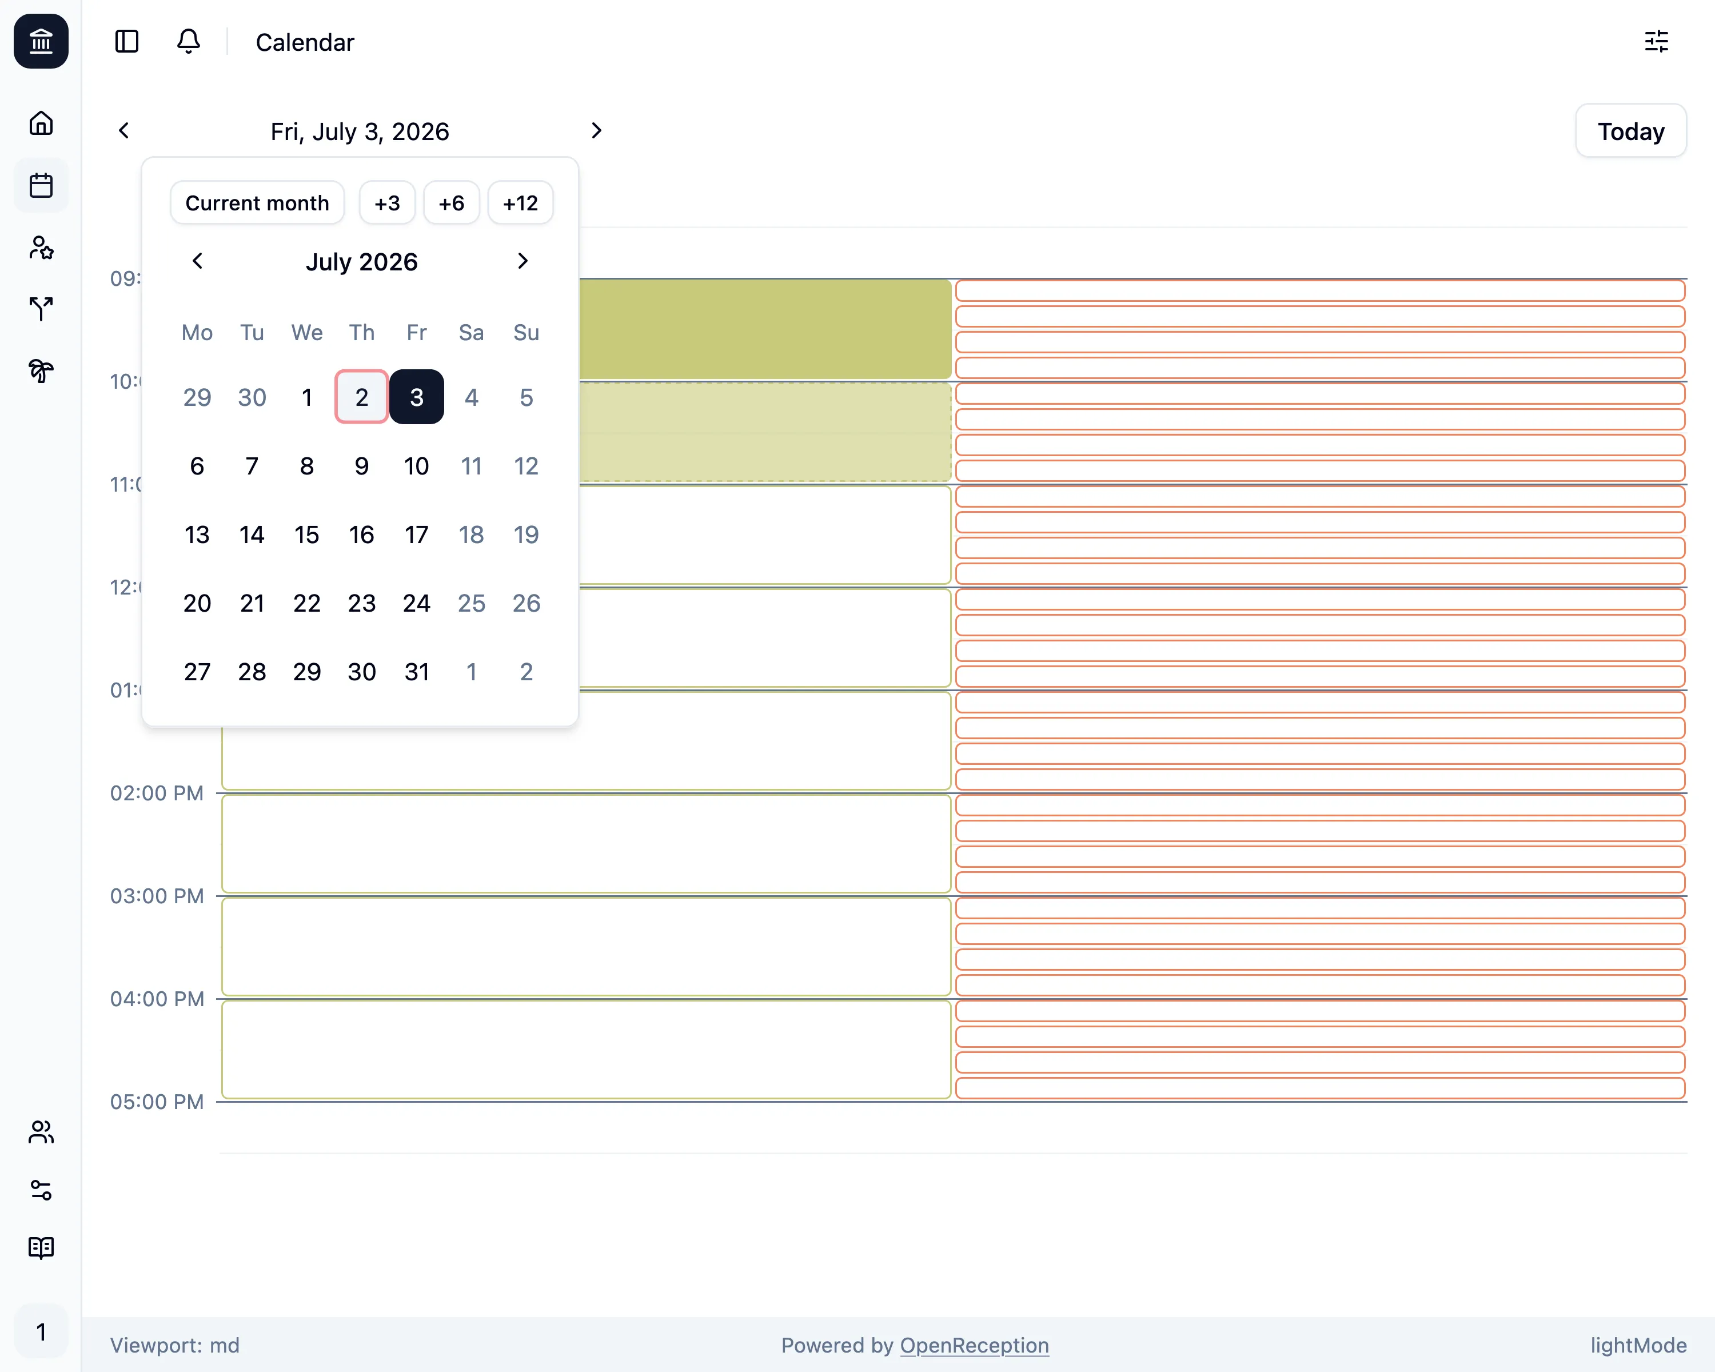This screenshot has width=1715, height=1372.
Task: Open the notifications bell
Action: point(189,41)
